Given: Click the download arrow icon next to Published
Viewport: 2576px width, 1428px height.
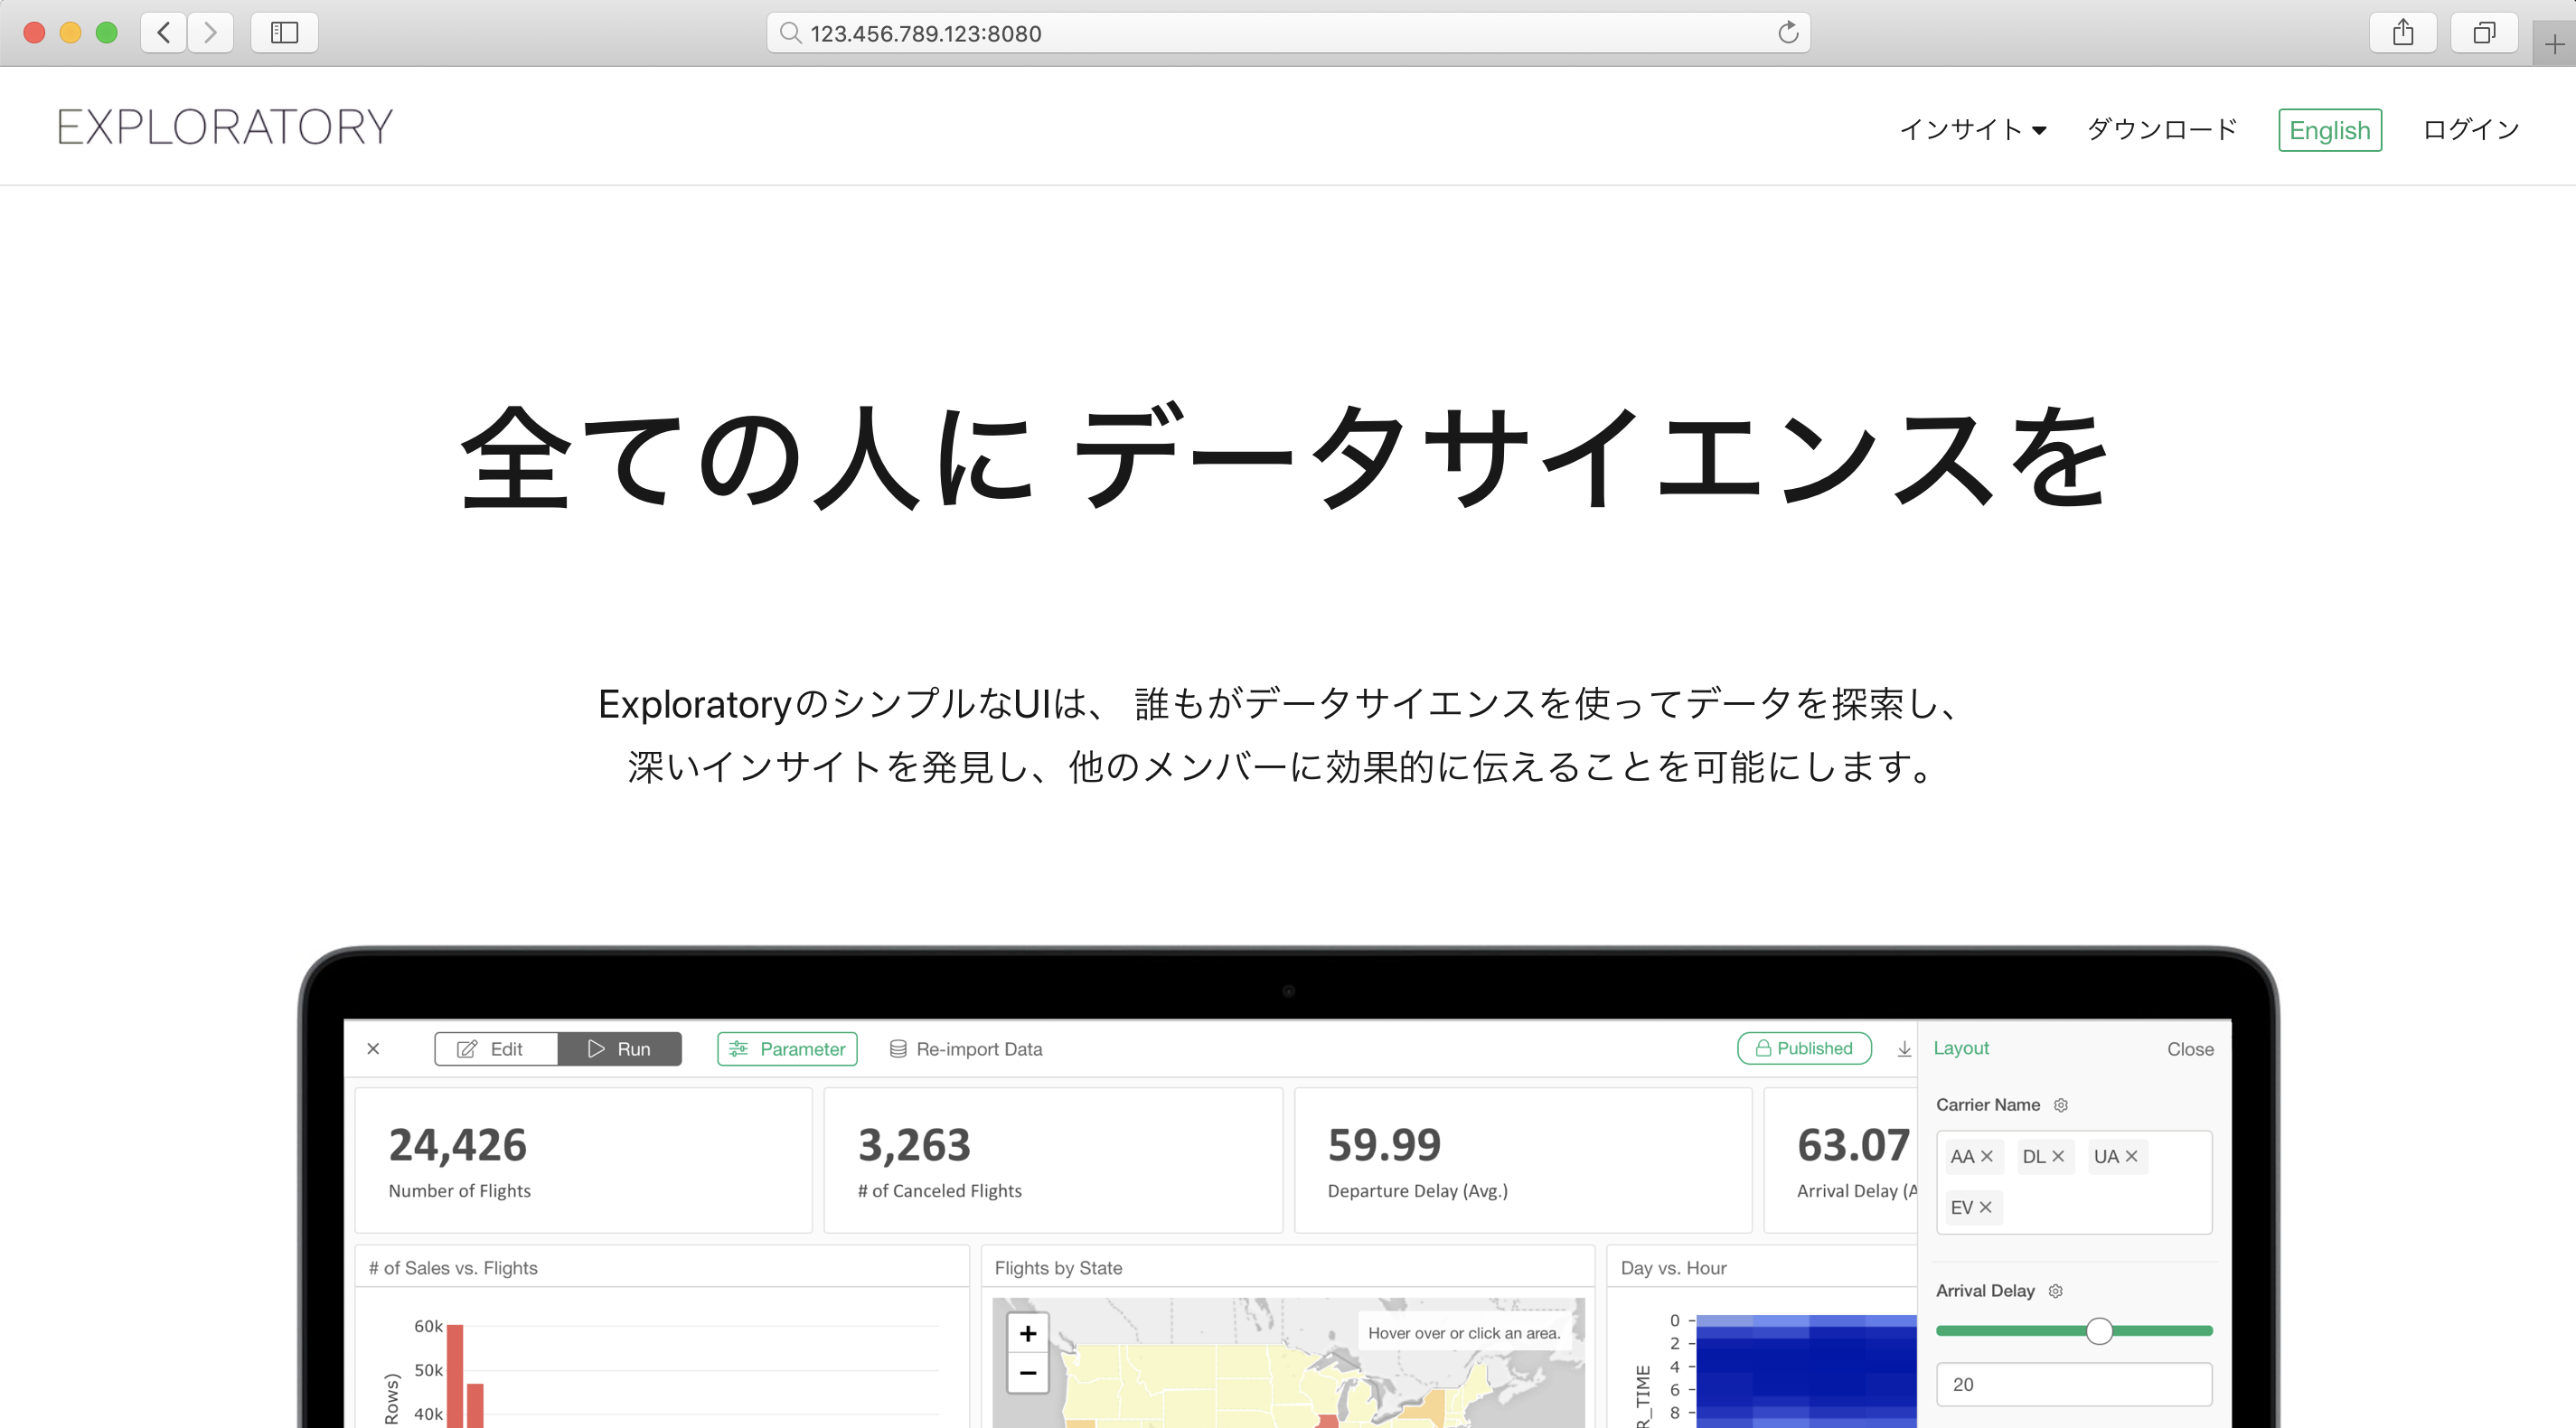Looking at the screenshot, I should click(1904, 1049).
